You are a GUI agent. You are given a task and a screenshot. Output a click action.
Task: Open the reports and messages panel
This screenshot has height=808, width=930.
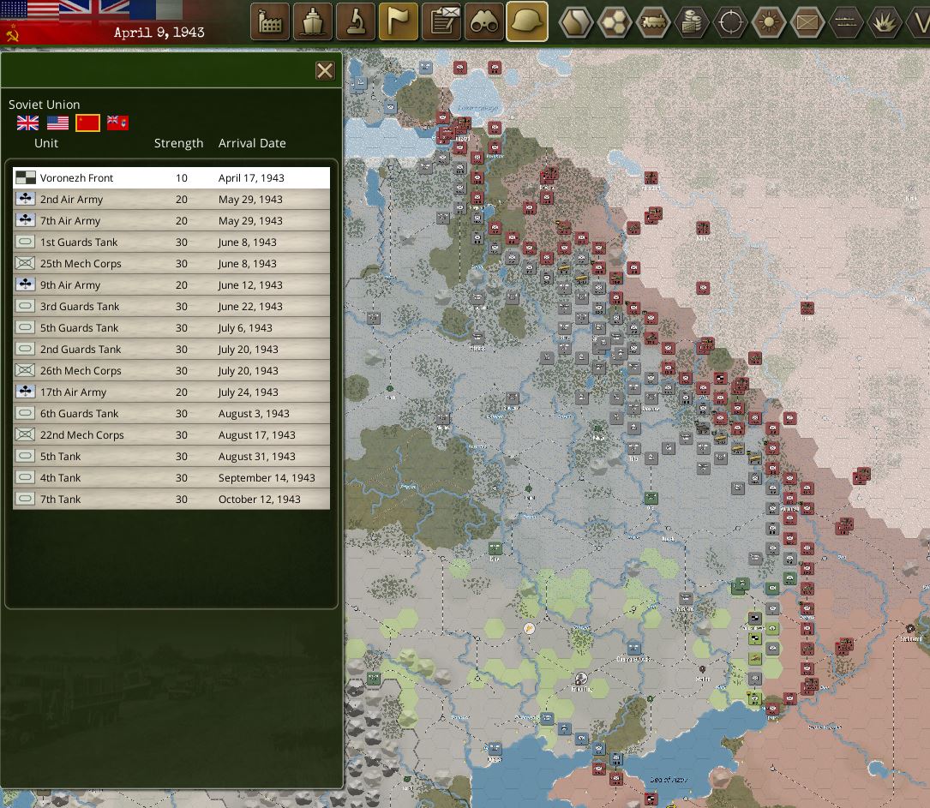coord(441,21)
